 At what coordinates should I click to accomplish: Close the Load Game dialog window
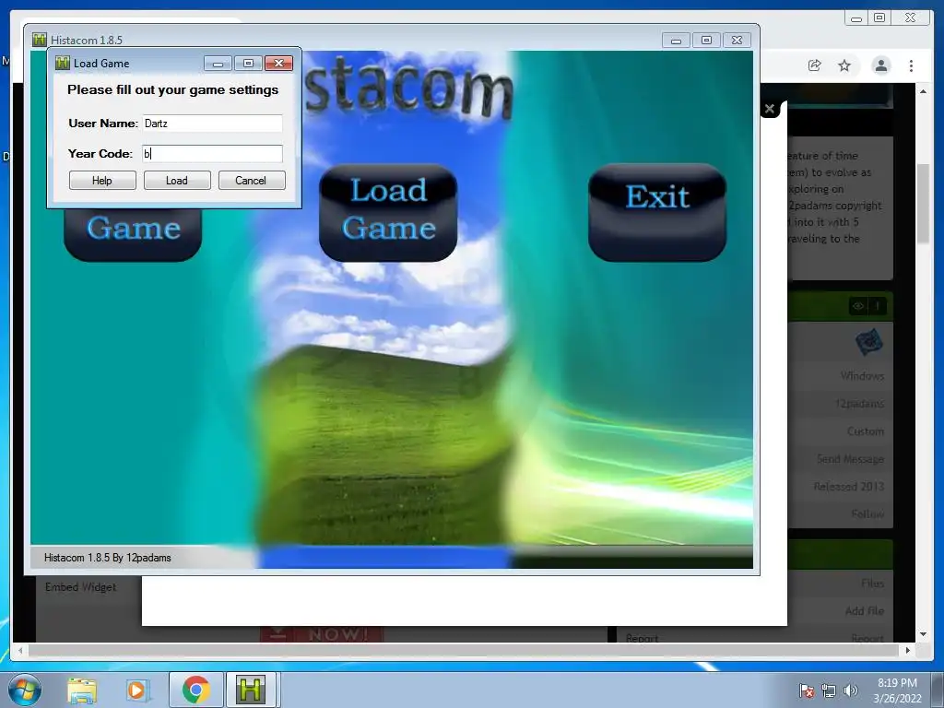[278, 64]
